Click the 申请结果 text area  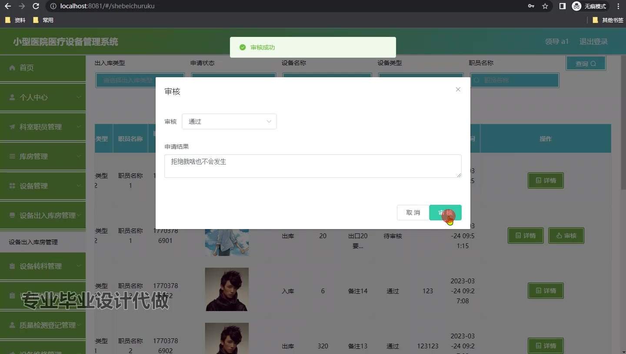pos(313,166)
